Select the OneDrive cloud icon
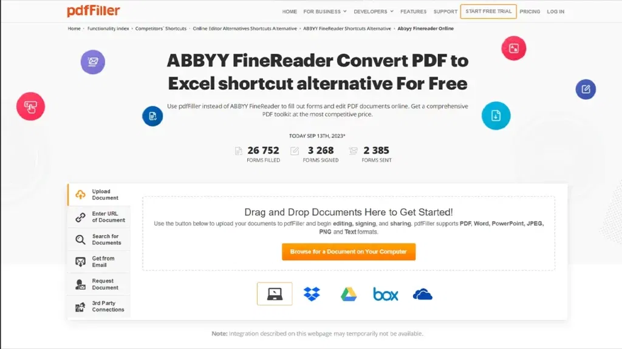 point(423,294)
